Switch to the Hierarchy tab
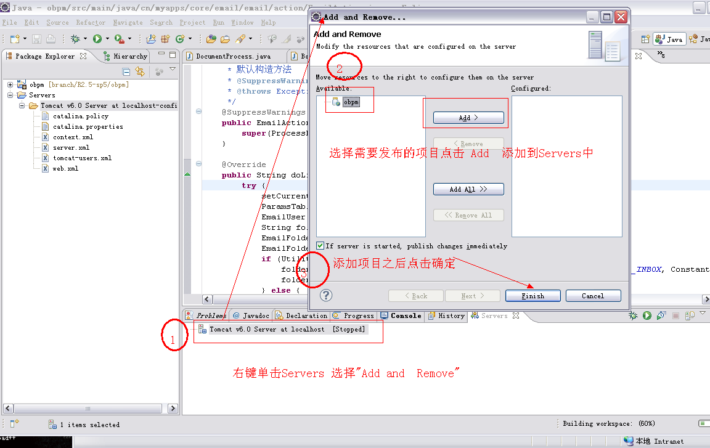The width and height of the screenshot is (710, 448). tap(126, 56)
